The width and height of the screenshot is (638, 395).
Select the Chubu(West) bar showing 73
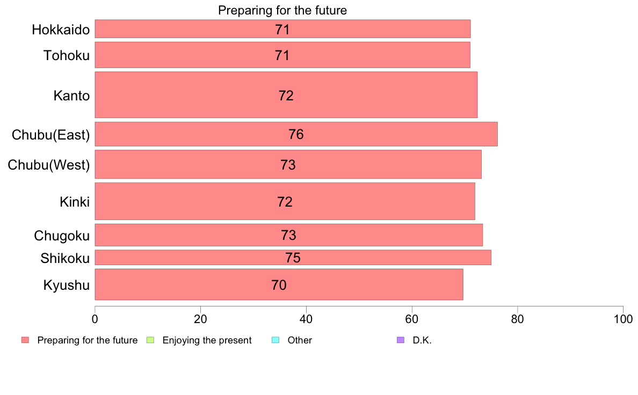pos(288,164)
